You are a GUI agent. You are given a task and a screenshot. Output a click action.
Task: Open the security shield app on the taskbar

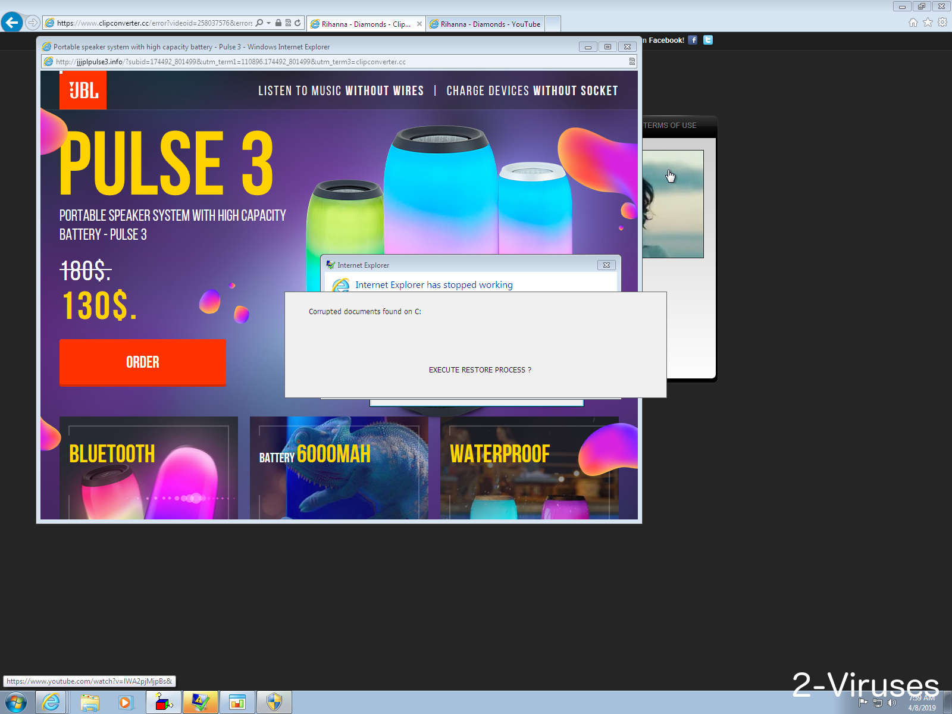click(x=274, y=703)
